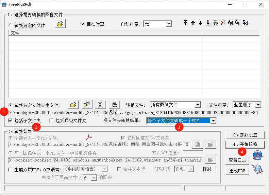Image resolution: width=269 pixels, height=195 pixels.
Task: Open folder browse icon beside 转换选定的文件
Action: click(60, 24)
